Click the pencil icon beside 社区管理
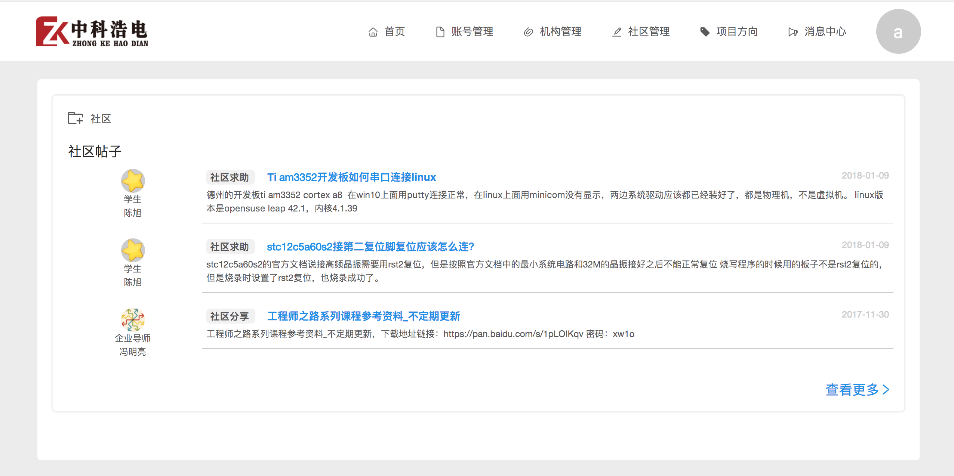The height and width of the screenshot is (476, 954). tap(617, 32)
